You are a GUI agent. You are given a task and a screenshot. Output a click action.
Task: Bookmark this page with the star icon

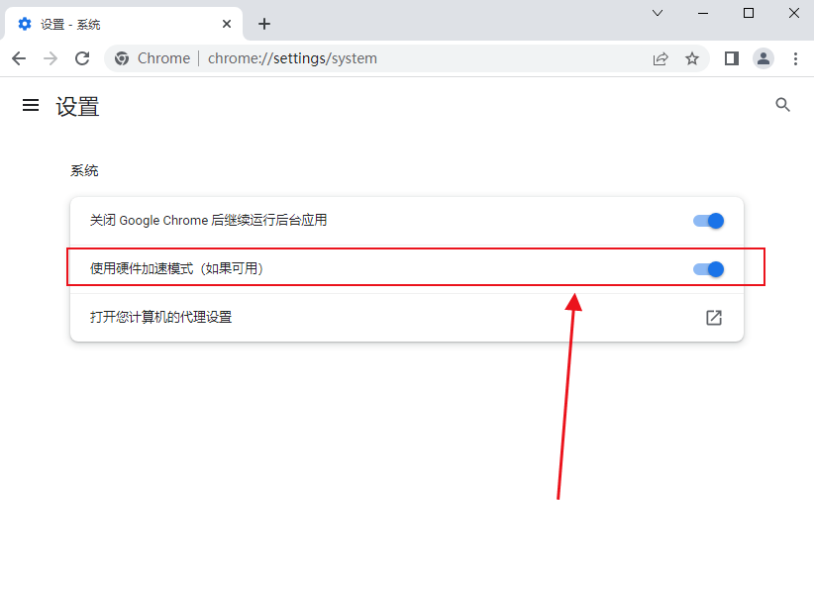click(x=691, y=58)
